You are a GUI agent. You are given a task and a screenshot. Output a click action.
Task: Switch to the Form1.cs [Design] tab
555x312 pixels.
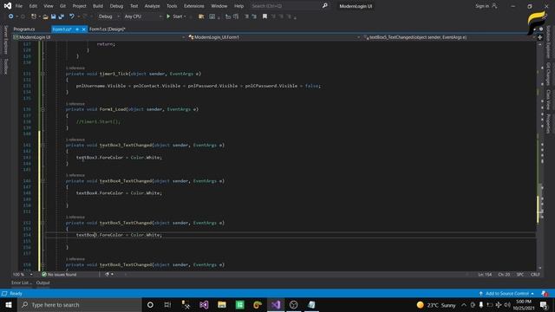[108, 29]
